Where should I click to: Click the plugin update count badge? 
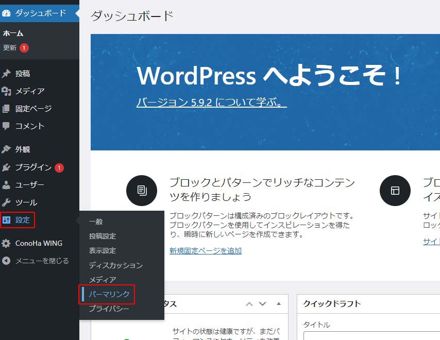[x=59, y=168]
